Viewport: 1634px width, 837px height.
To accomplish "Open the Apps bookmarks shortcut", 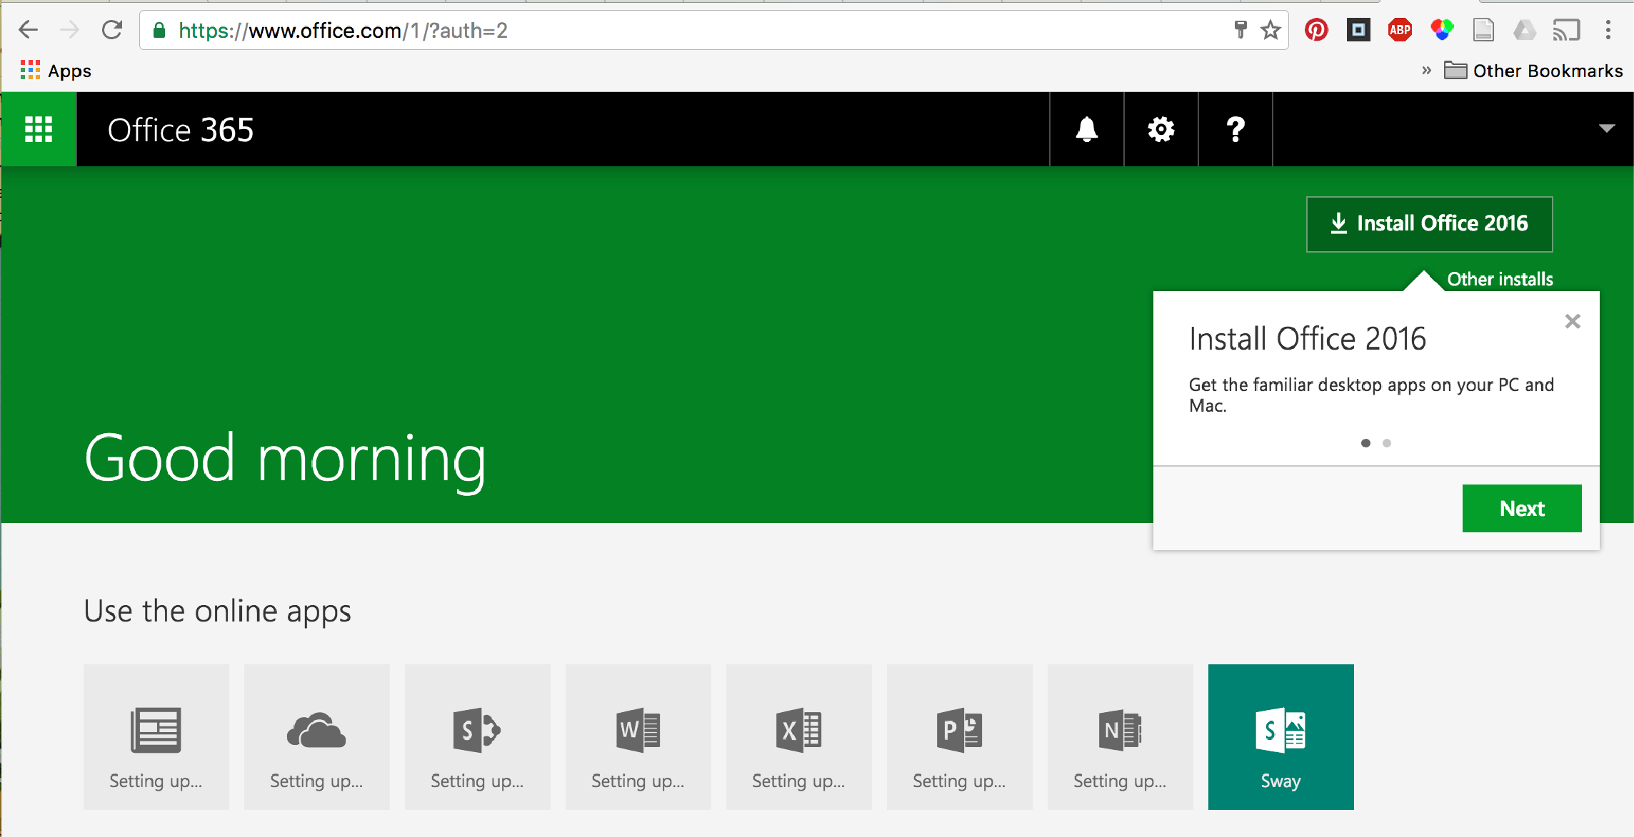I will [56, 70].
